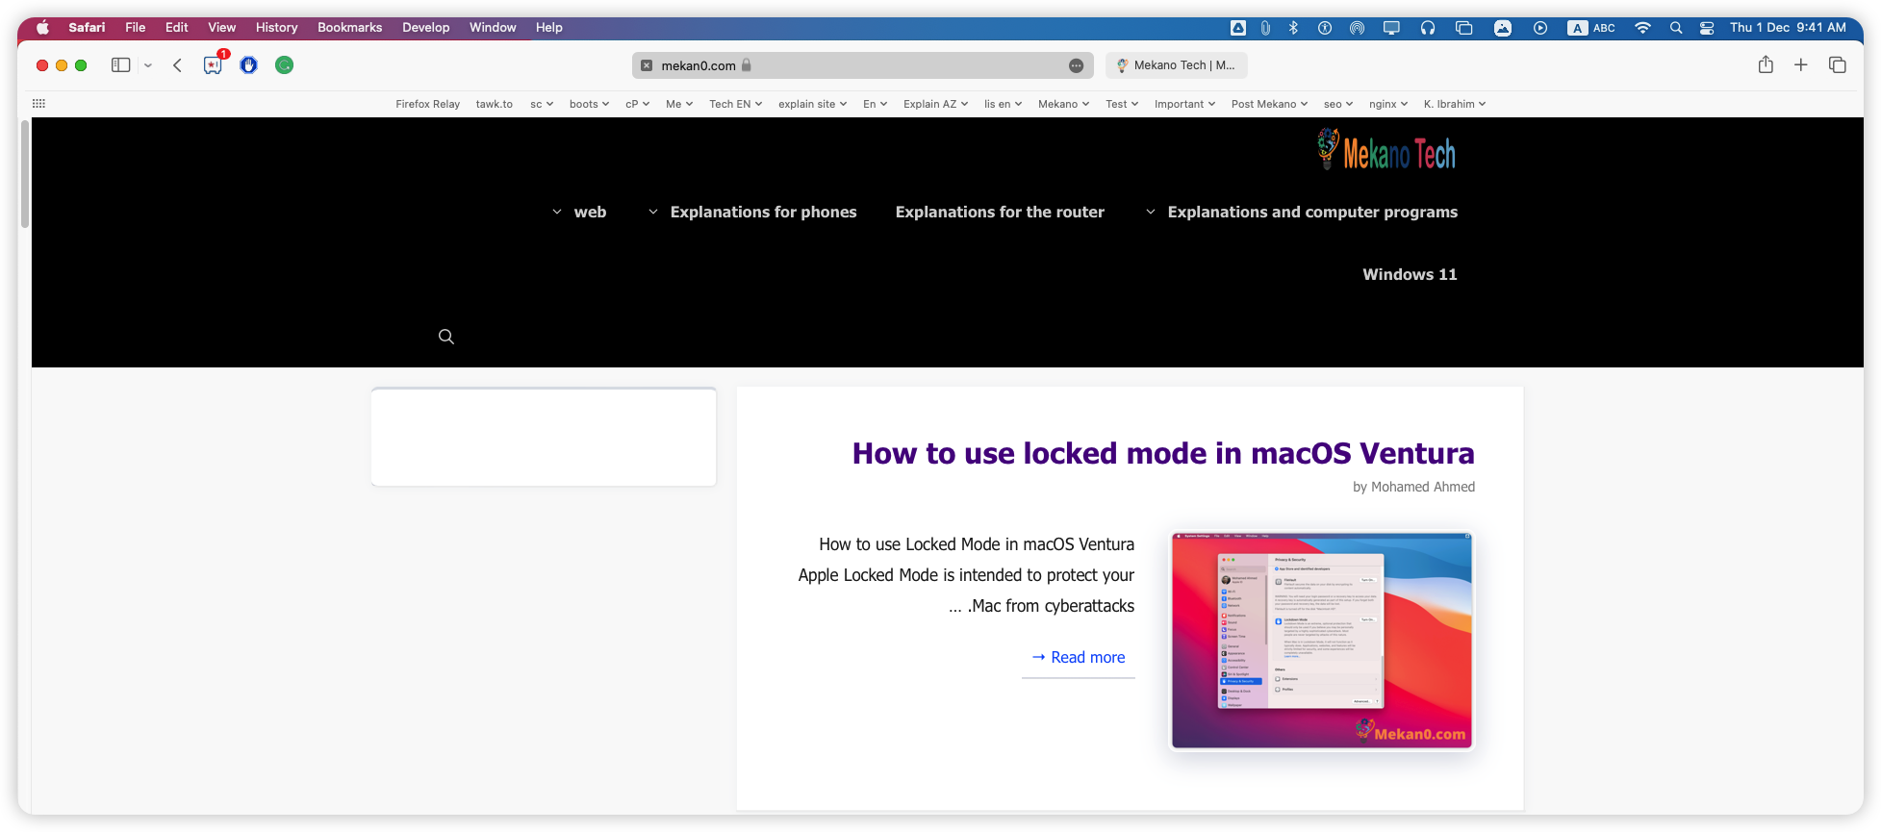Go back with the back arrow
The width and height of the screenshot is (1881, 832).
click(x=177, y=65)
